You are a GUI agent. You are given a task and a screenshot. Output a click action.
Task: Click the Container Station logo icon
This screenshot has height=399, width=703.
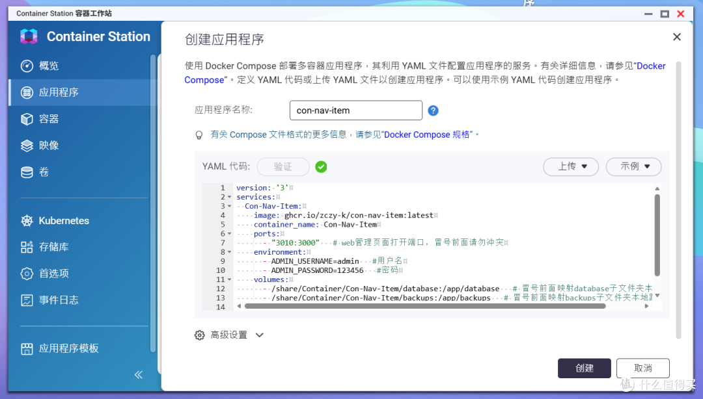pyautogui.click(x=29, y=36)
